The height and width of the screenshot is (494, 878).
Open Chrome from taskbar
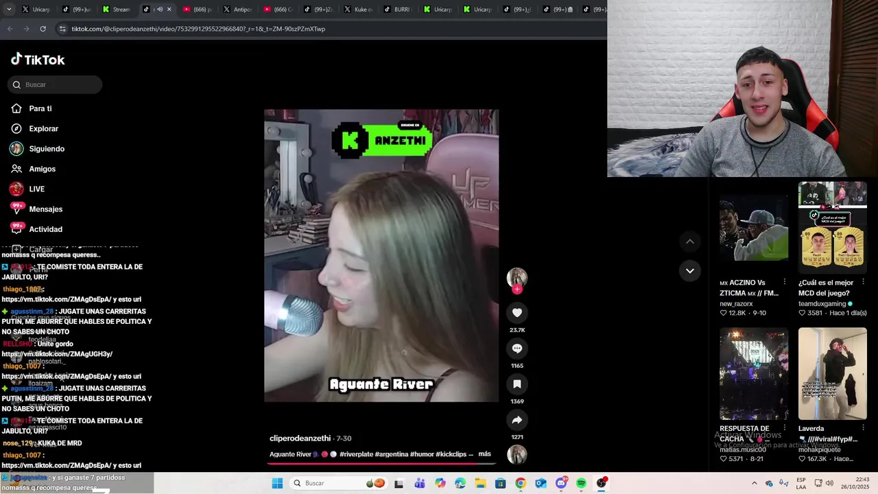[x=521, y=483]
